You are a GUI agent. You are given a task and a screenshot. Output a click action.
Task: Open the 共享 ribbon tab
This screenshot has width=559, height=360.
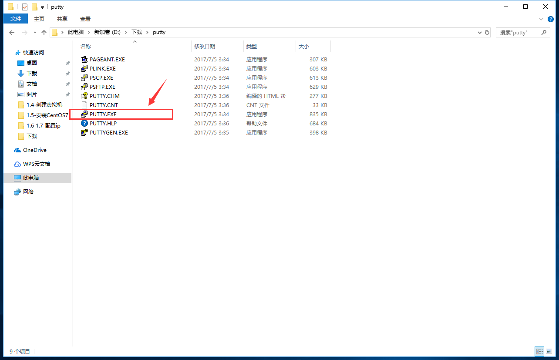pos(62,19)
